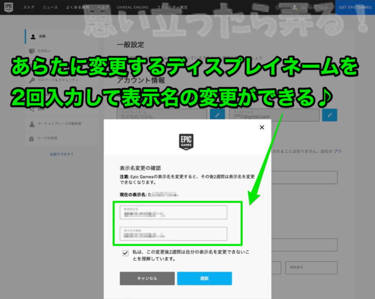Screen dimensions: 375x299
Task: Select the 全般 sidebar person icon
Action: coord(33,36)
